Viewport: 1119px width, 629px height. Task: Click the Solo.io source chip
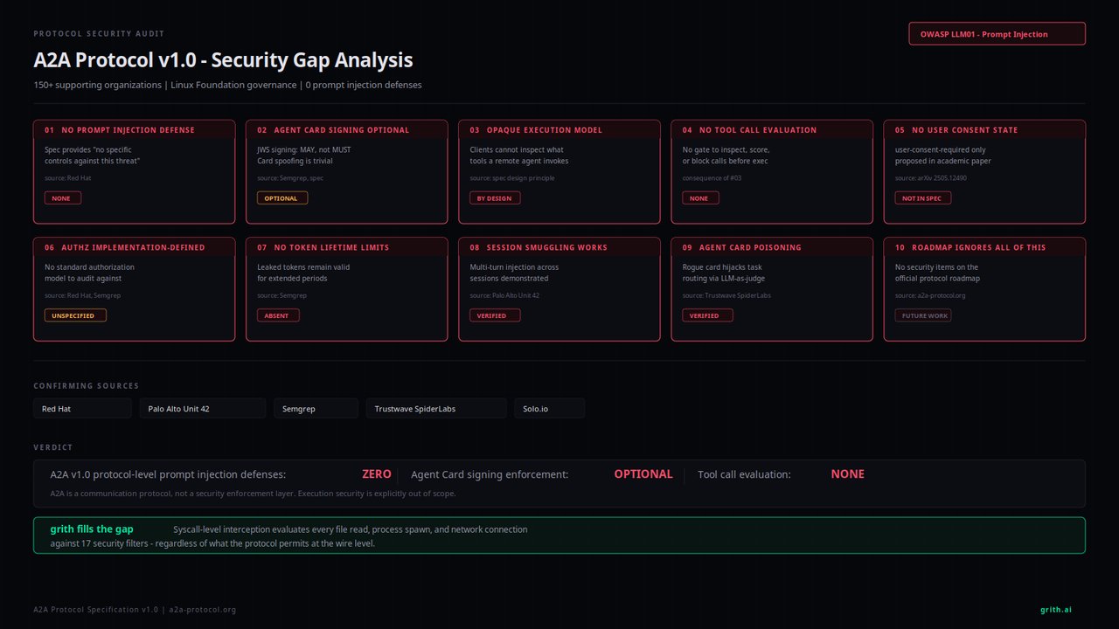click(549, 408)
